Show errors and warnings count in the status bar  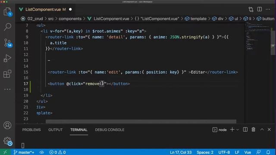pyautogui.click(x=57, y=152)
